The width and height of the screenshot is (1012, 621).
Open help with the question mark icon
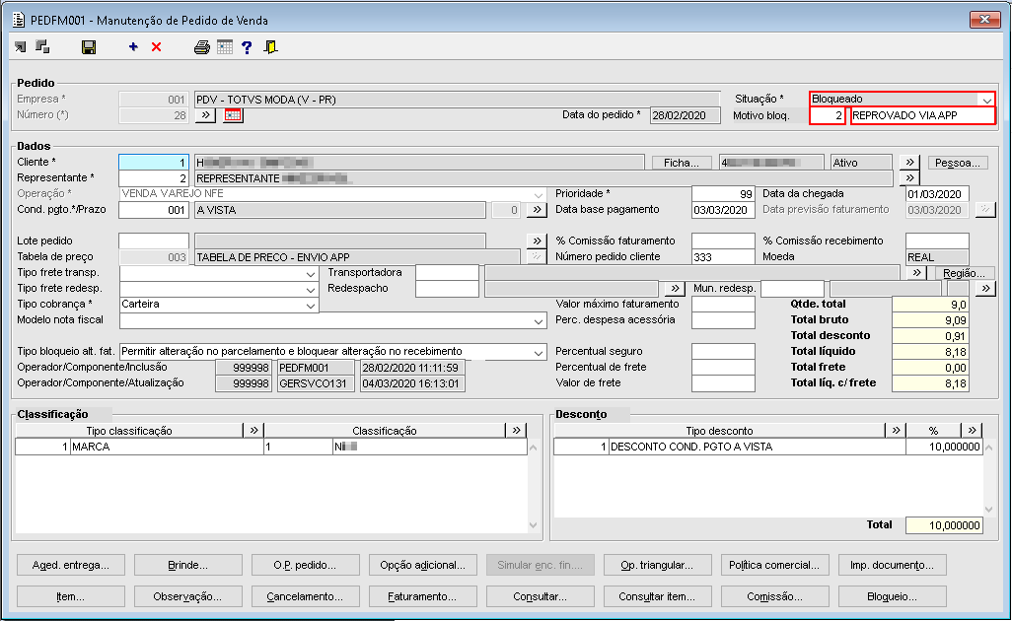[247, 47]
